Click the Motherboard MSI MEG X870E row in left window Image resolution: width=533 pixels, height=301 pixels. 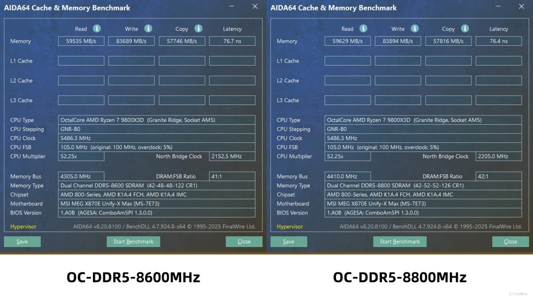coord(156,204)
